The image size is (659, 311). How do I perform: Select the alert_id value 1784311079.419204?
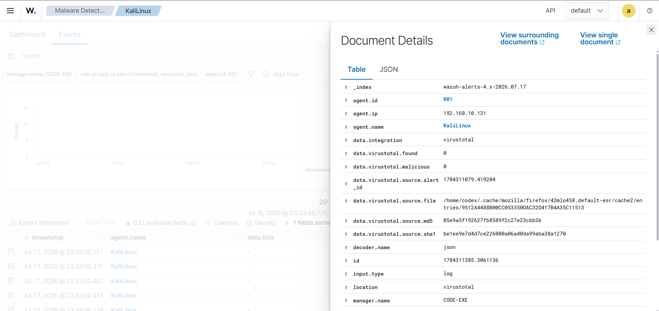click(469, 180)
